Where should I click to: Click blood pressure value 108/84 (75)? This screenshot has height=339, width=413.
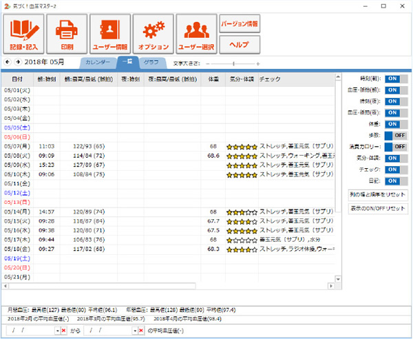(89, 174)
